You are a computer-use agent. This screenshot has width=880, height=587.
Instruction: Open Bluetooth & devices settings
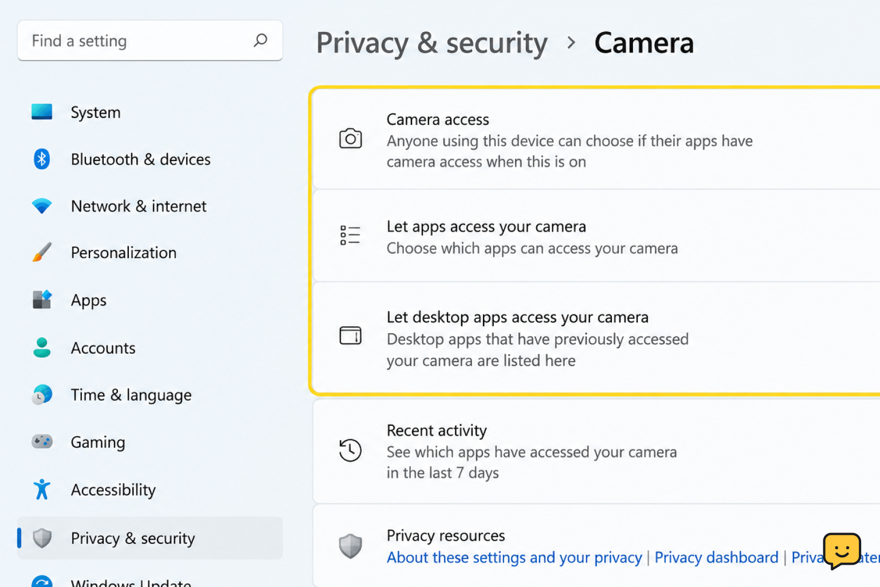150,159
